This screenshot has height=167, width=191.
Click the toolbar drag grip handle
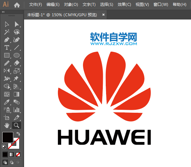coord(11,16)
